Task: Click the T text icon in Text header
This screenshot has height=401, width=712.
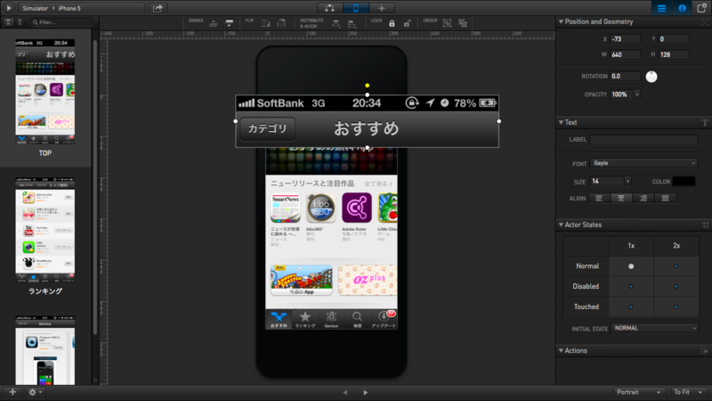Action: click(x=704, y=123)
